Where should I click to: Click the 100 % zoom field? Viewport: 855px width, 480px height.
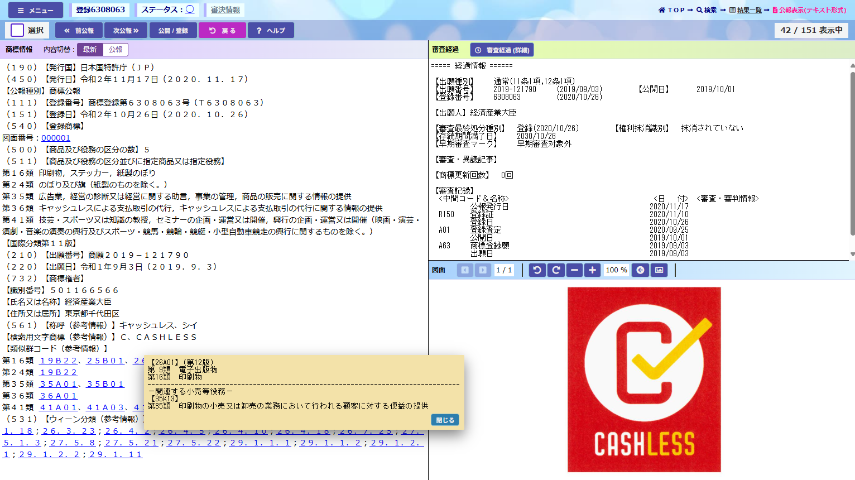[x=616, y=270]
